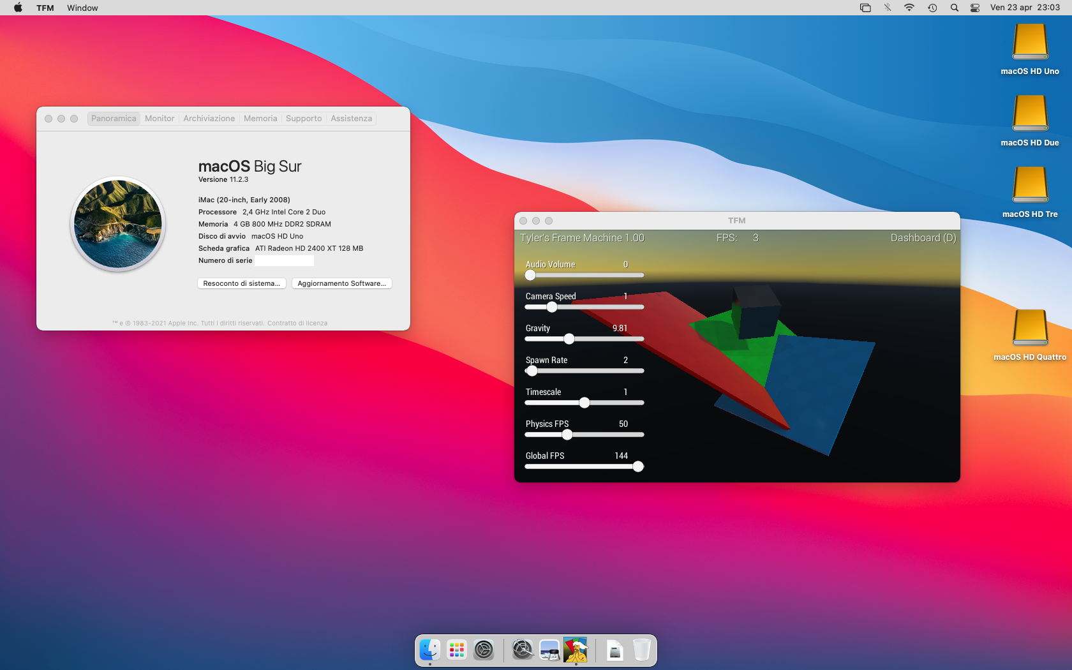Viewport: 1072px width, 670px height.
Task: Open Preview app icon in the Dock
Action: click(549, 650)
